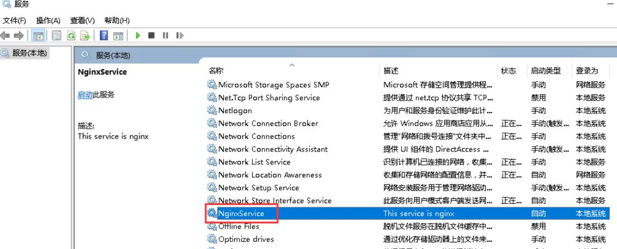This screenshot has width=617, height=249.
Task: Sort the list by the 名称 column header
Action: click(216, 71)
